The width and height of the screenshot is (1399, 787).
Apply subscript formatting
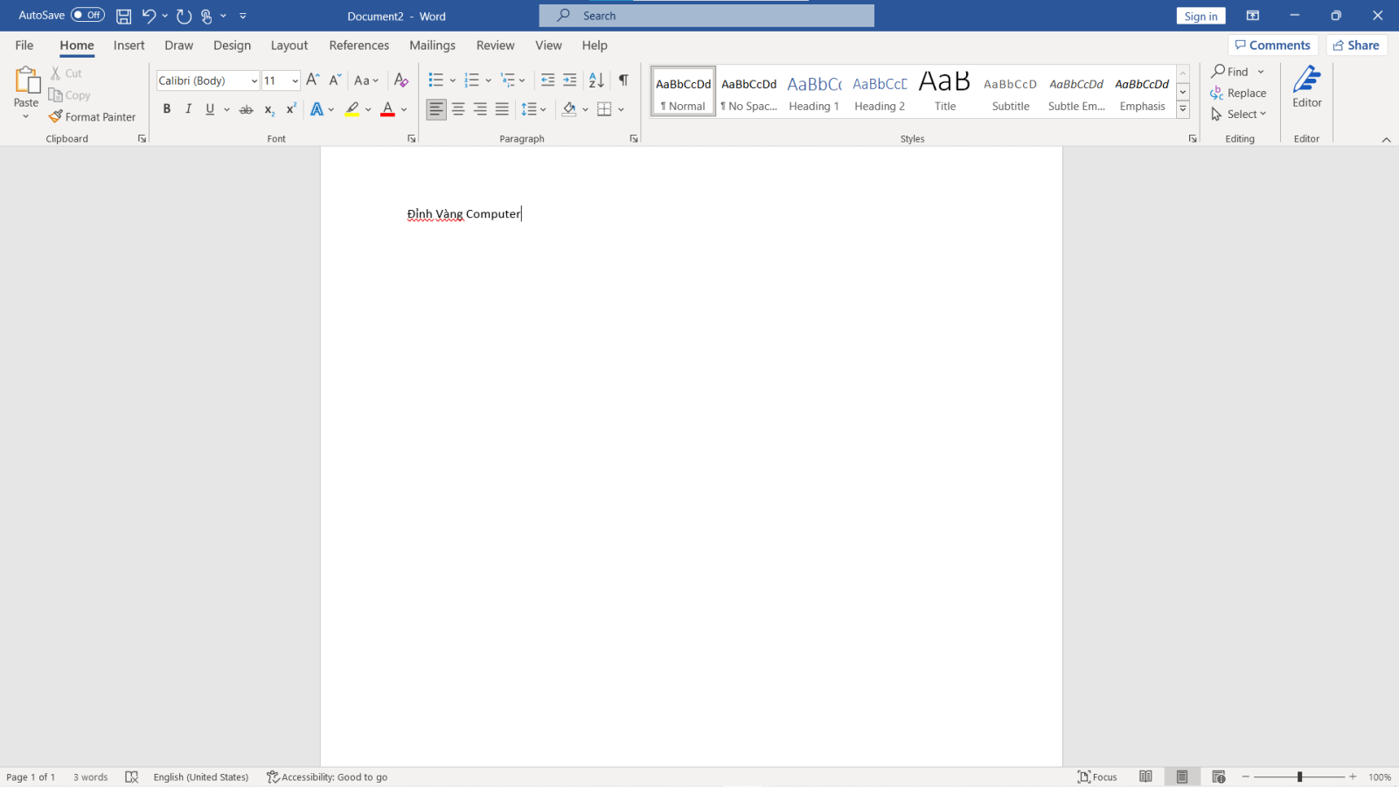click(269, 109)
